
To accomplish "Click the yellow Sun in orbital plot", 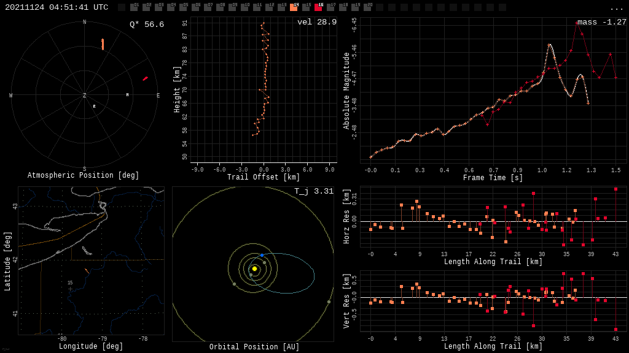I will coord(254,268).
